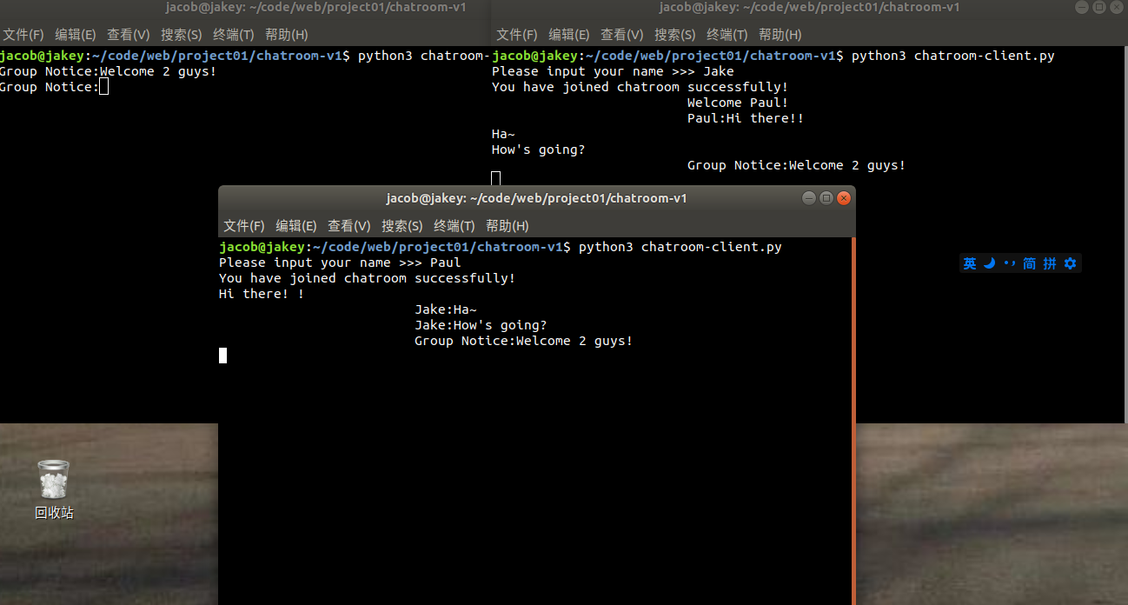1128x605 pixels.
Task: Open input method settings gear icon
Action: click(1070, 263)
